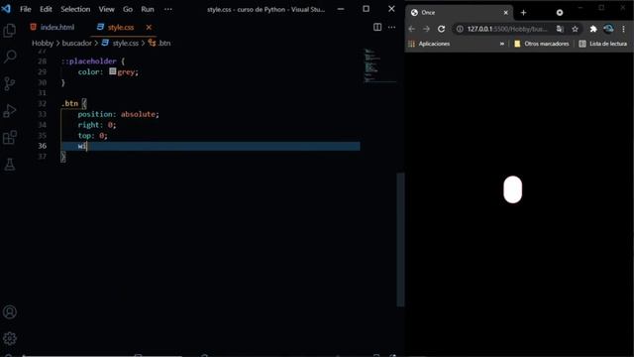Click the white rounded button on the page
Image resolution: width=634 pixels, height=357 pixels.
click(512, 189)
